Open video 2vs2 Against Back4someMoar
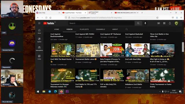185x104 pixels. coord(57,35)
